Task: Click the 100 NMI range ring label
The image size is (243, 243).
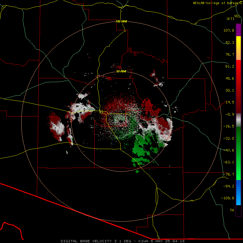Action: pos(121,21)
